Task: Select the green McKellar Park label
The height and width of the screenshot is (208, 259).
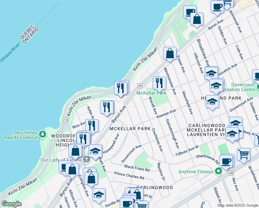Action: pyautogui.click(x=151, y=93)
